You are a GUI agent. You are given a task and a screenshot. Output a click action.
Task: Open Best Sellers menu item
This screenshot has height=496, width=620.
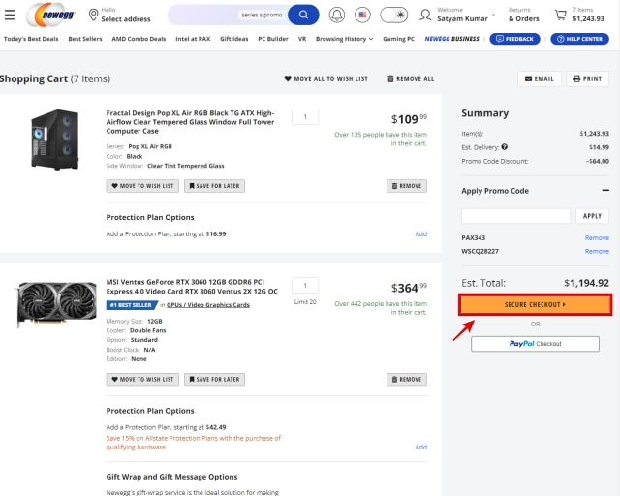85,39
